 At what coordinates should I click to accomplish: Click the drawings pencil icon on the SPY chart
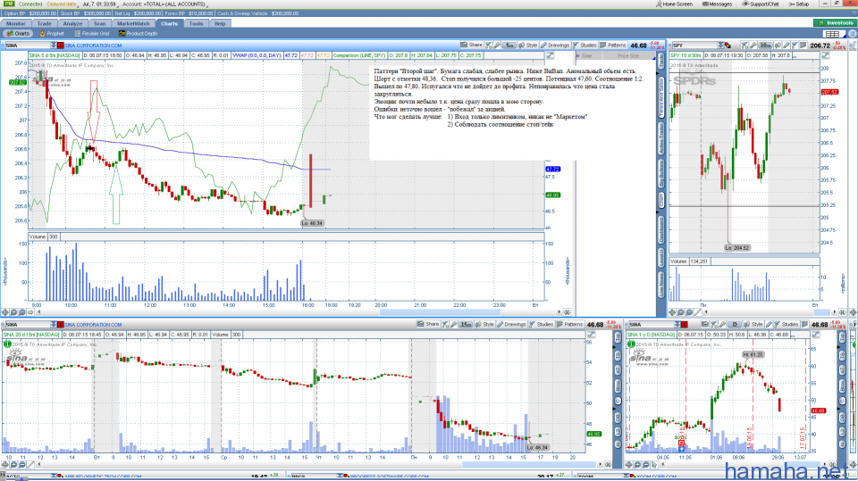(786, 46)
